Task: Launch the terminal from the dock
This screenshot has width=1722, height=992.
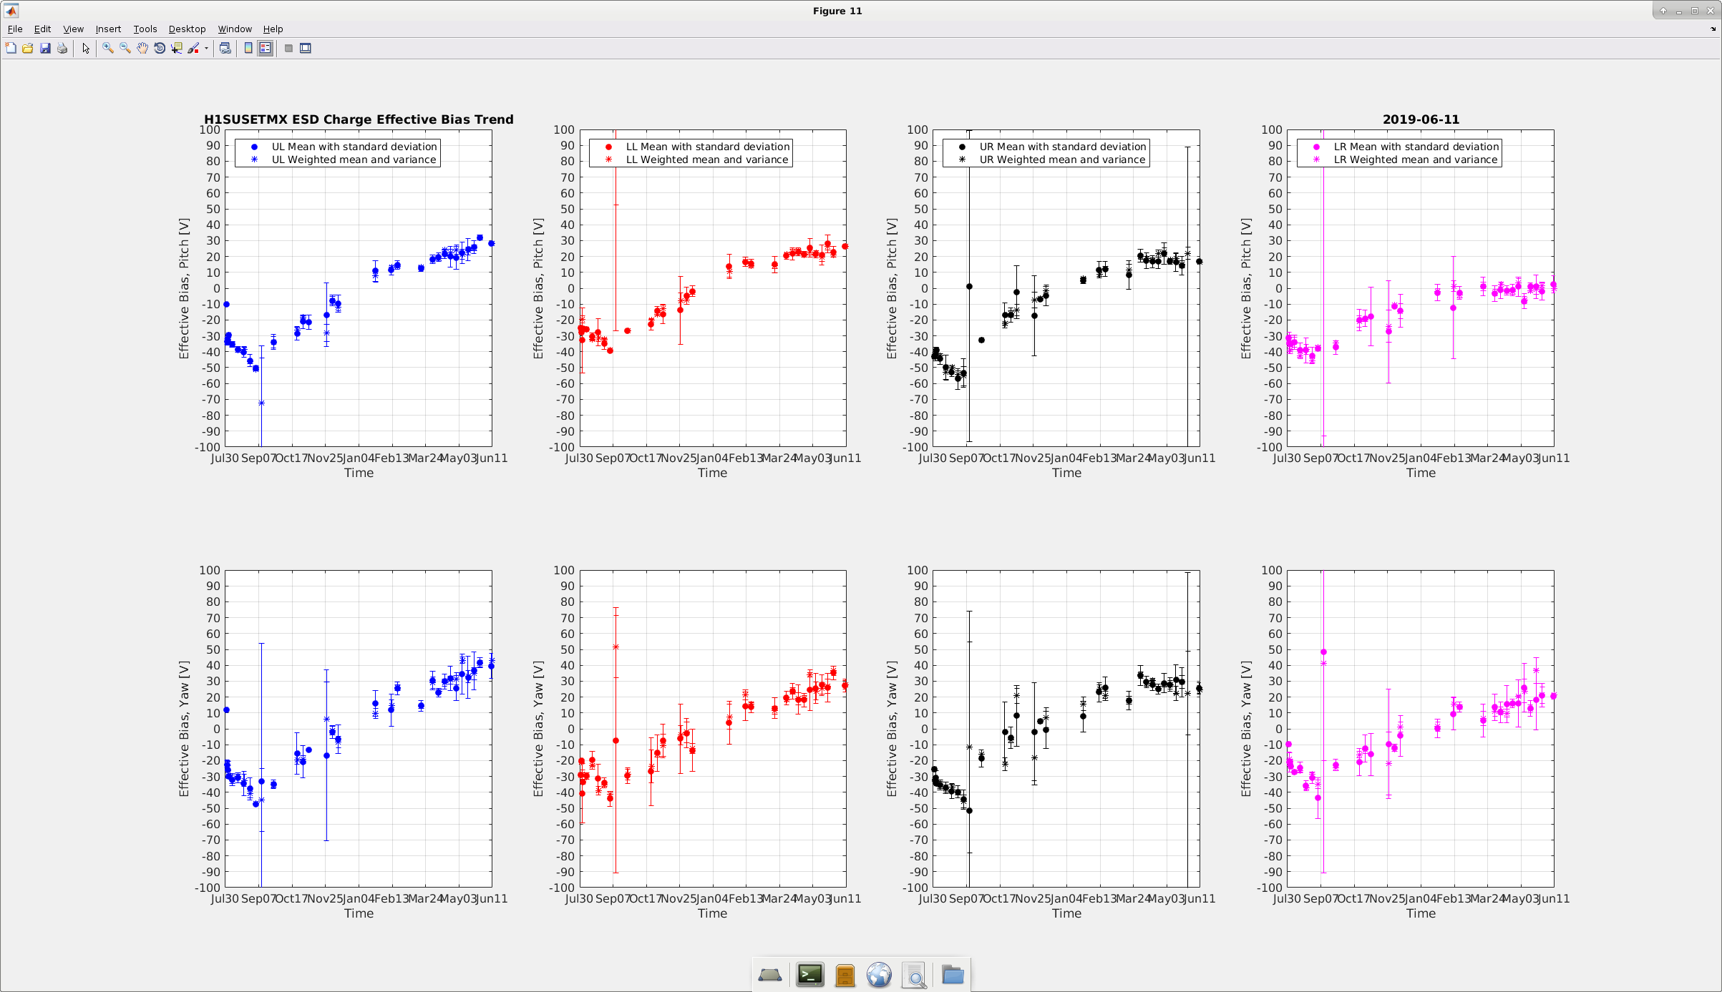Action: pyautogui.click(x=810, y=975)
